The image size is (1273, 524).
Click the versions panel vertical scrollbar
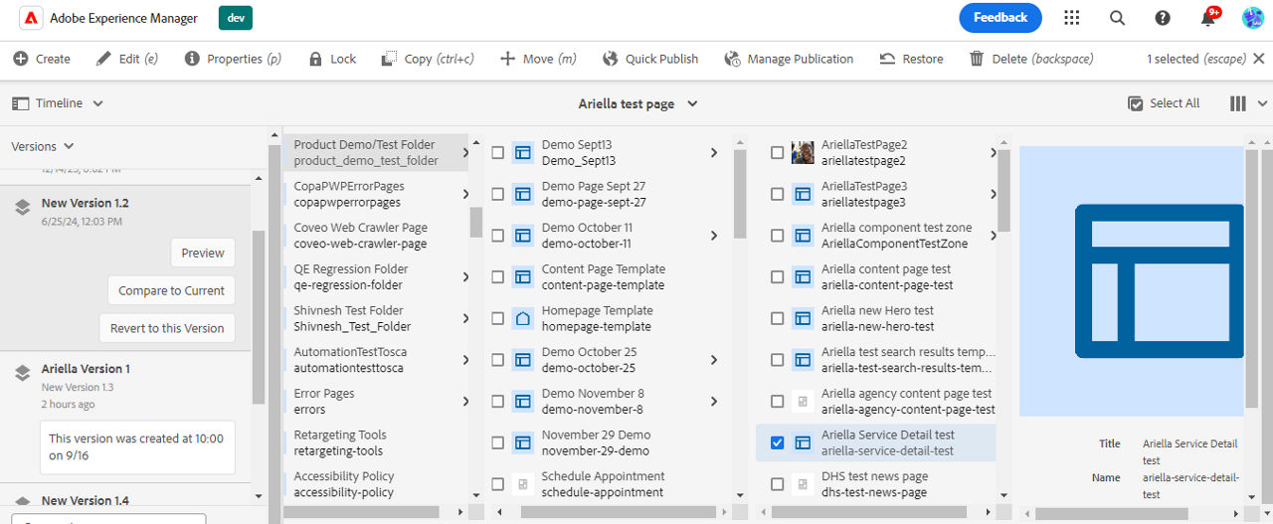[x=259, y=316]
